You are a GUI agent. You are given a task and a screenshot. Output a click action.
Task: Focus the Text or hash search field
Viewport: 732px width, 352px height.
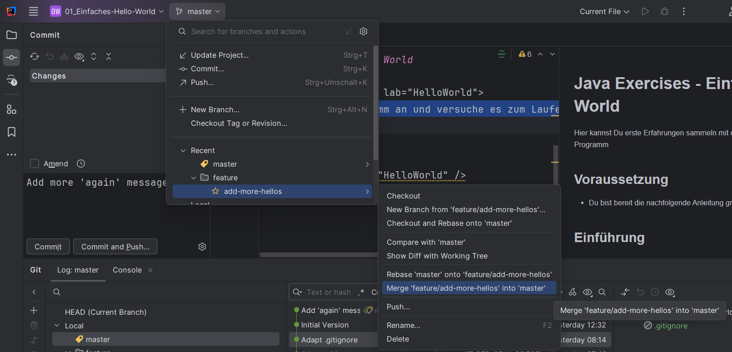click(329, 292)
